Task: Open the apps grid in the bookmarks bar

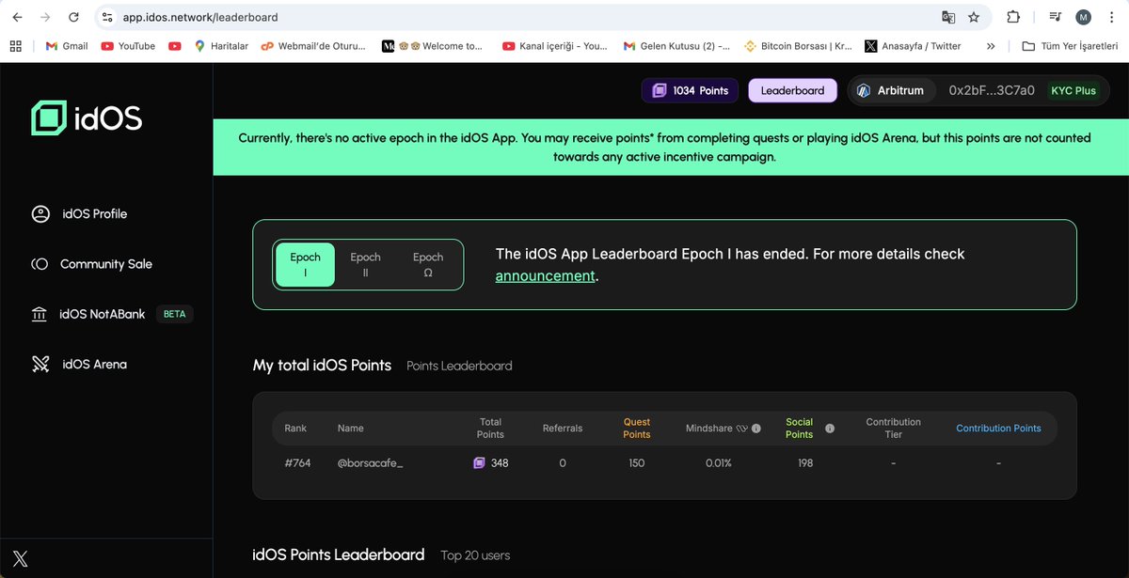Action: click(16, 45)
